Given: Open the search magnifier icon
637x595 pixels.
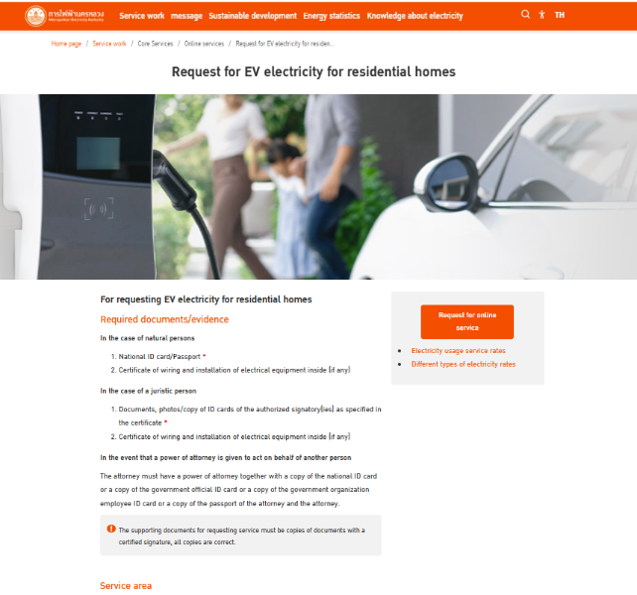Looking at the screenshot, I should click(x=525, y=15).
